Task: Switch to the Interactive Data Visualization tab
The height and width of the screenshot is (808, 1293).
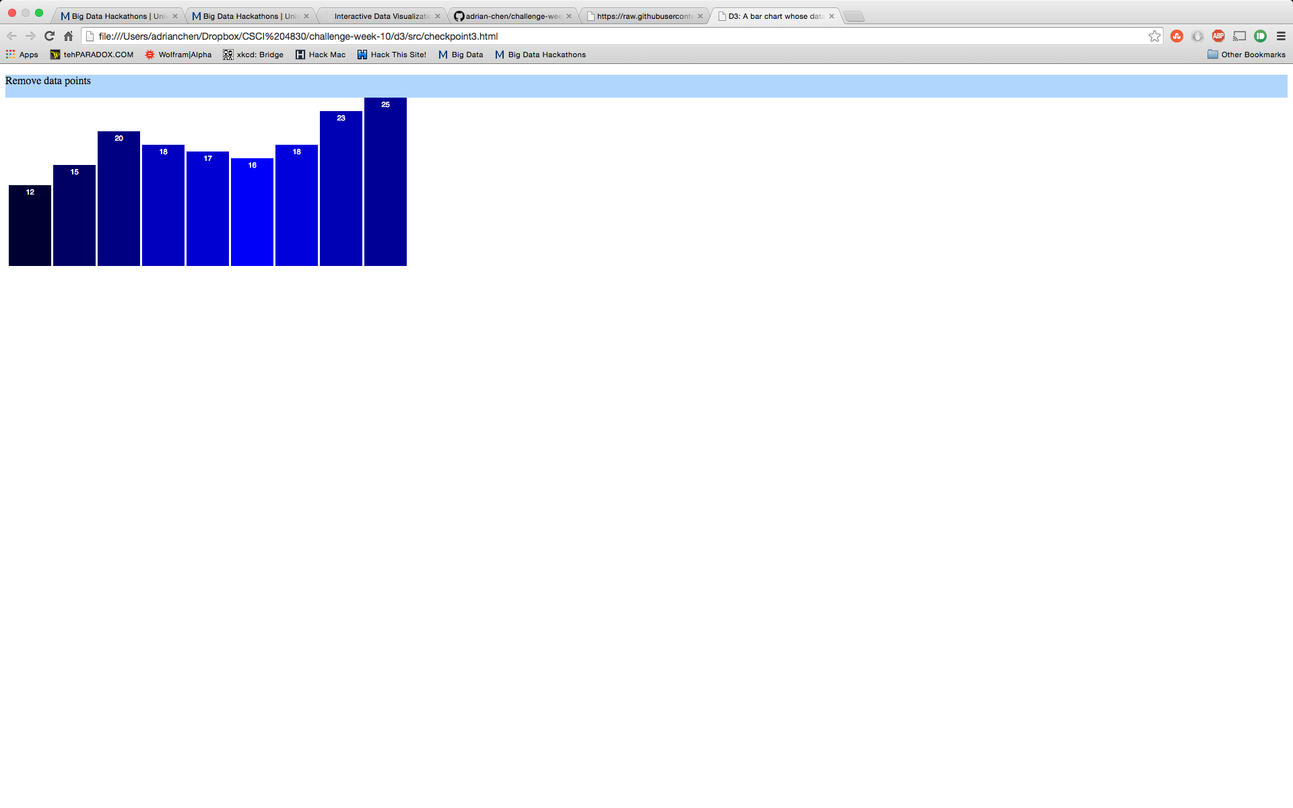Action: pyautogui.click(x=381, y=16)
